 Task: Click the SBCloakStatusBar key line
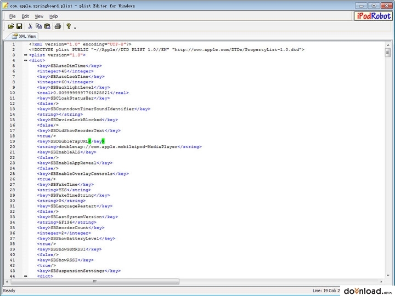[74, 98]
